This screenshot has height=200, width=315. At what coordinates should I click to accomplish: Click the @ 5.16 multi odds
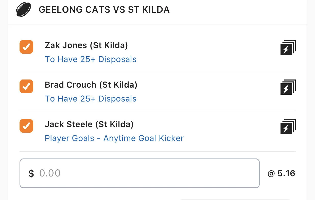(281, 173)
